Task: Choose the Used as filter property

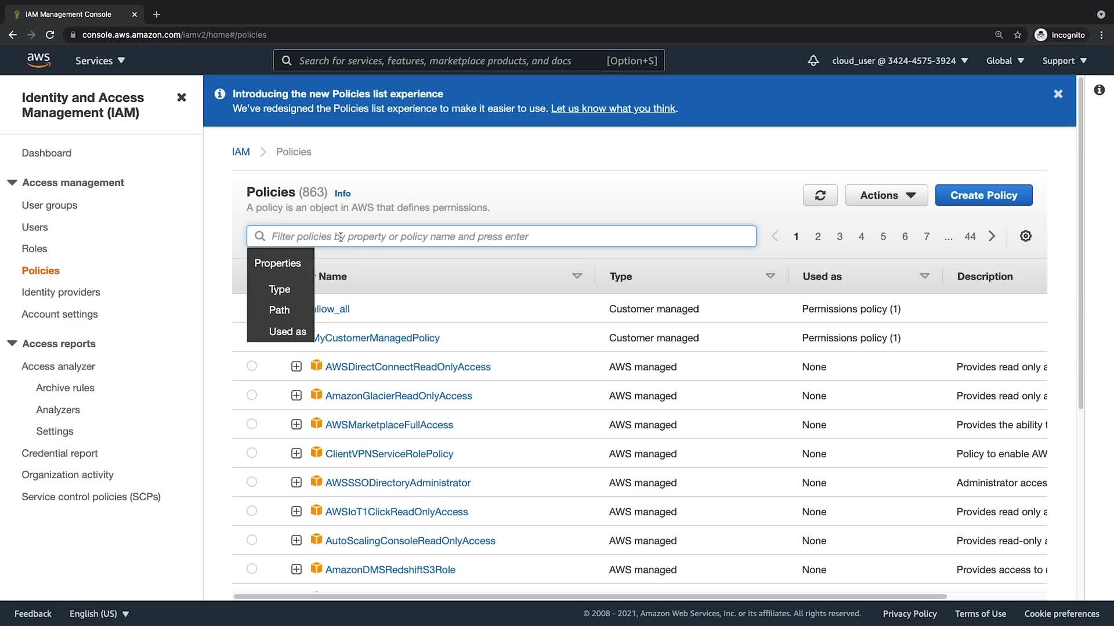Action: [x=287, y=332]
